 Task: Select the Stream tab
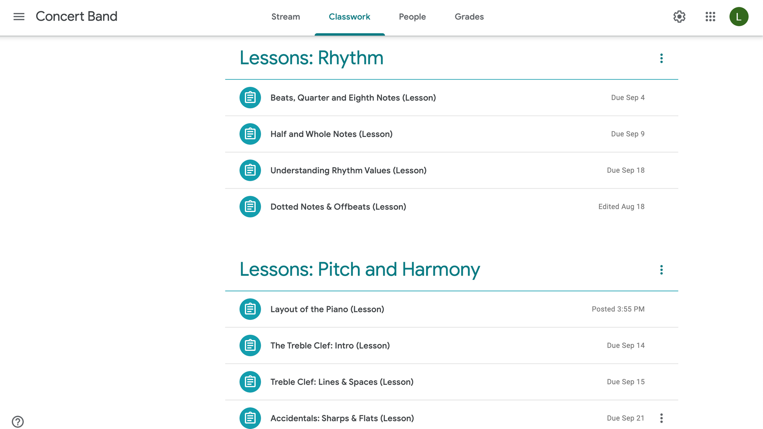286,17
